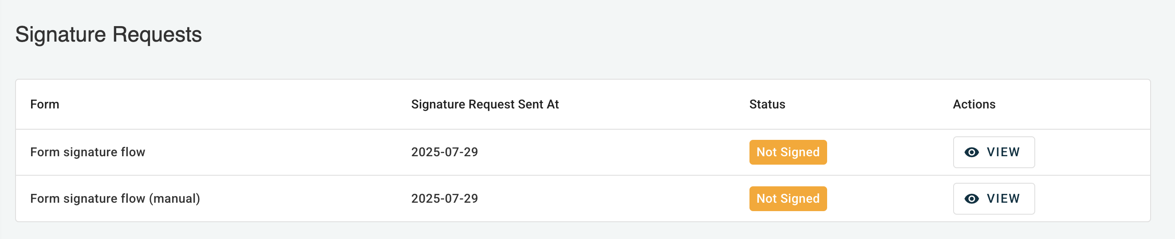Viewport: 1175px width, 239px height.
Task: Select the second signature request table row
Action: 593,198
